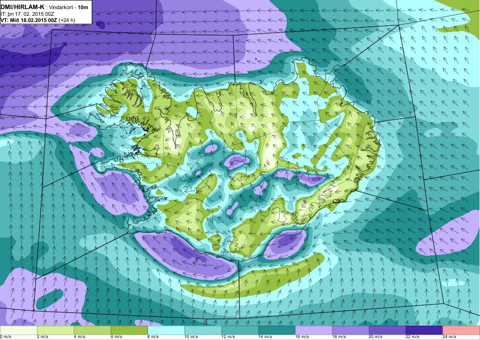Choose the olive green 6–8 m/s legend swatch
Viewport: 480px width, 340px height.
tap(129, 330)
